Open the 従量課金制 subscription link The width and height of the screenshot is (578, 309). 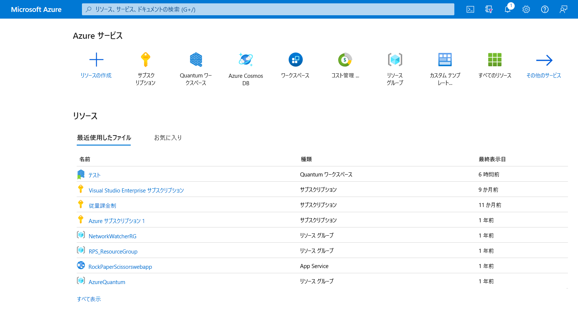tap(102, 206)
